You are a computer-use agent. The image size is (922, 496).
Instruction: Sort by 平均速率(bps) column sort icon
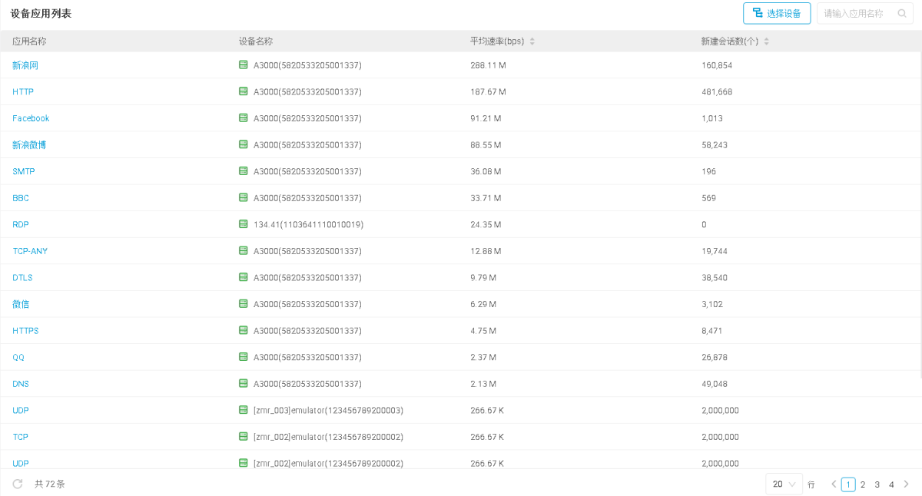tap(532, 41)
